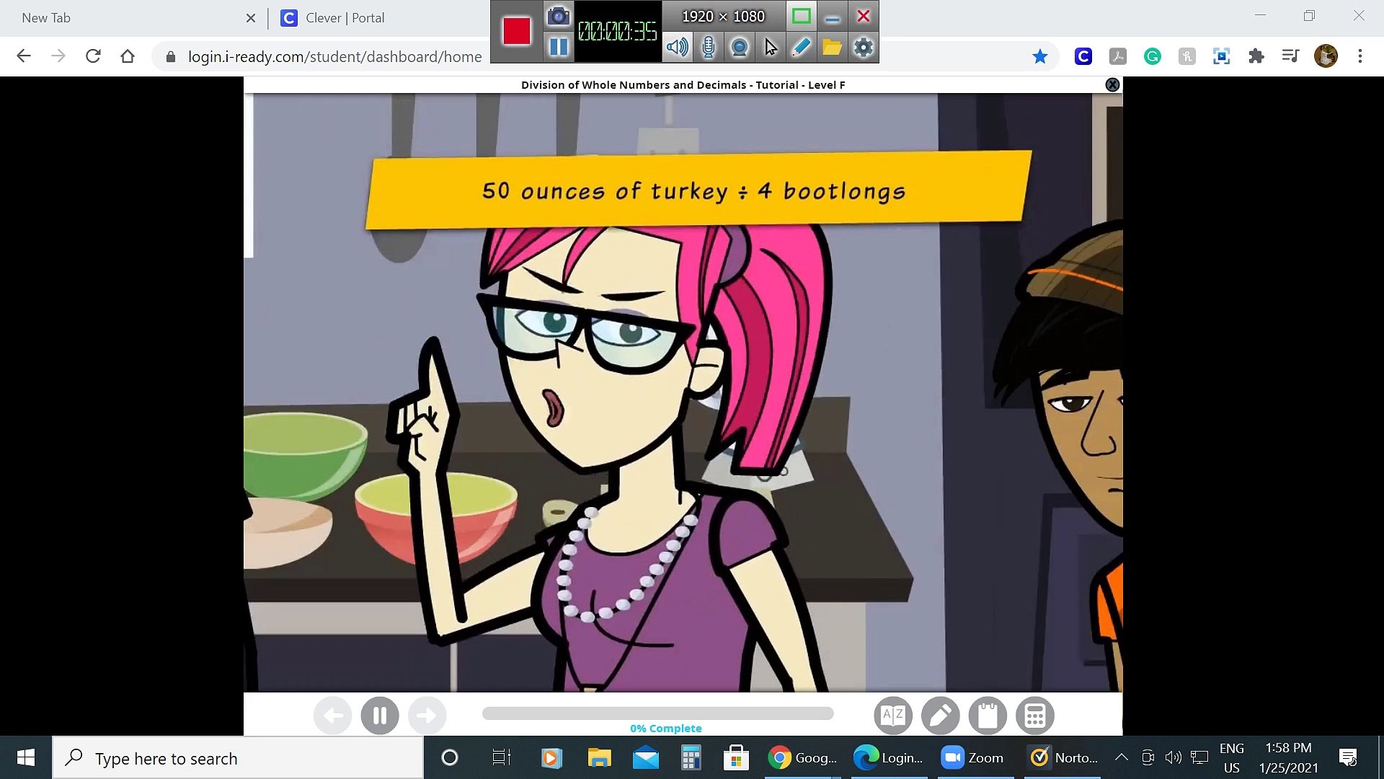Stop the screen recording red button

pyautogui.click(x=516, y=31)
